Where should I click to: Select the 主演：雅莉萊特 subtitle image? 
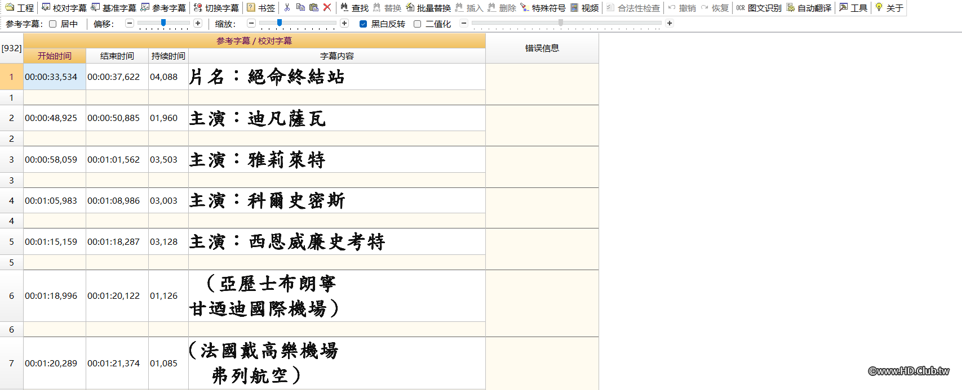[258, 159]
